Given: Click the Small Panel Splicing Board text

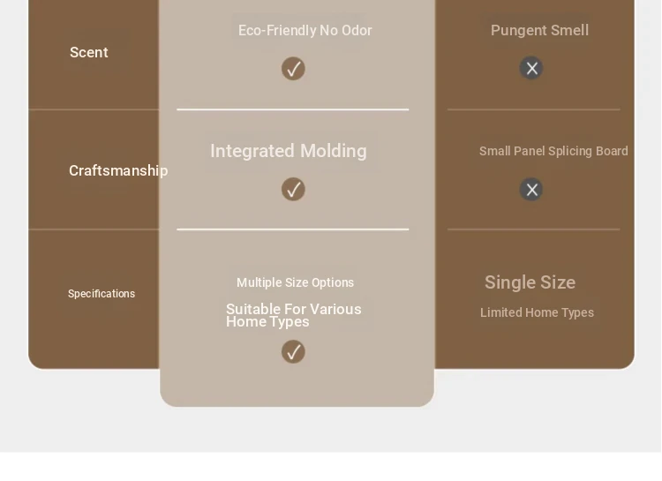Looking at the screenshot, I should pos(553,151).
